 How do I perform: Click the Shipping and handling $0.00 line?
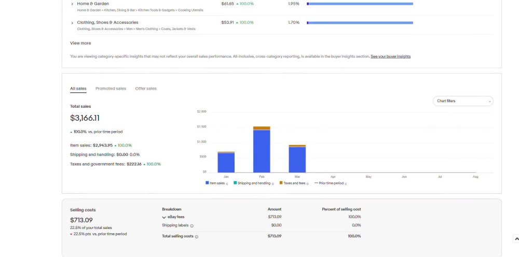coord(105,154)
